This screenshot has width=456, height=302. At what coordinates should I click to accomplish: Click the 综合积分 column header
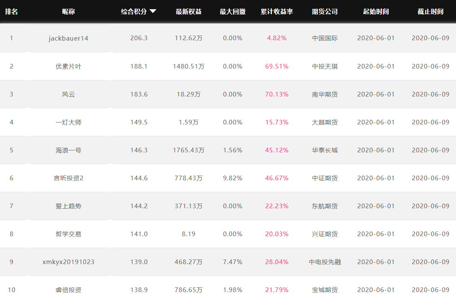click(134, 11)
